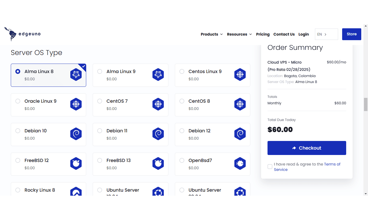Screen dimensions: 368x207
Task: Click the FreeBSD 13 daemon icon
Action: click(158, 164)
